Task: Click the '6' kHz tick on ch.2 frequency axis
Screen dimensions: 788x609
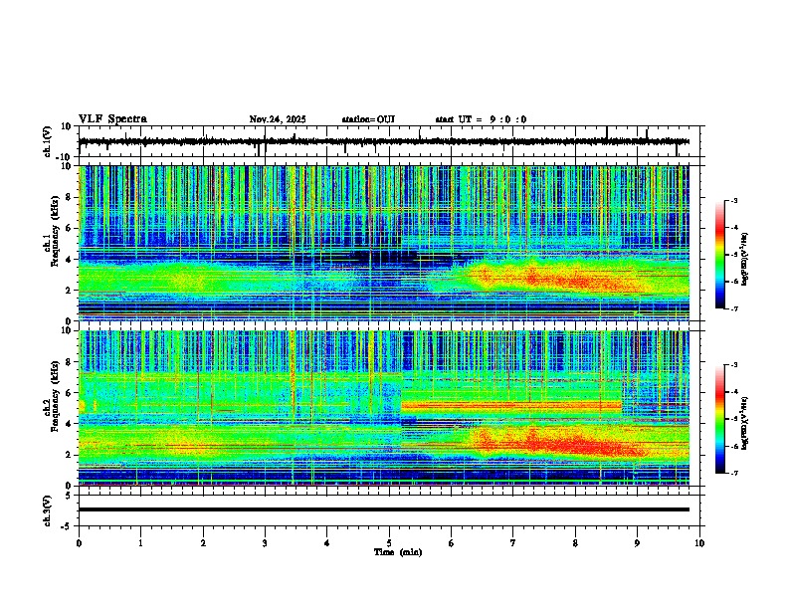Action: pos(69,393)
